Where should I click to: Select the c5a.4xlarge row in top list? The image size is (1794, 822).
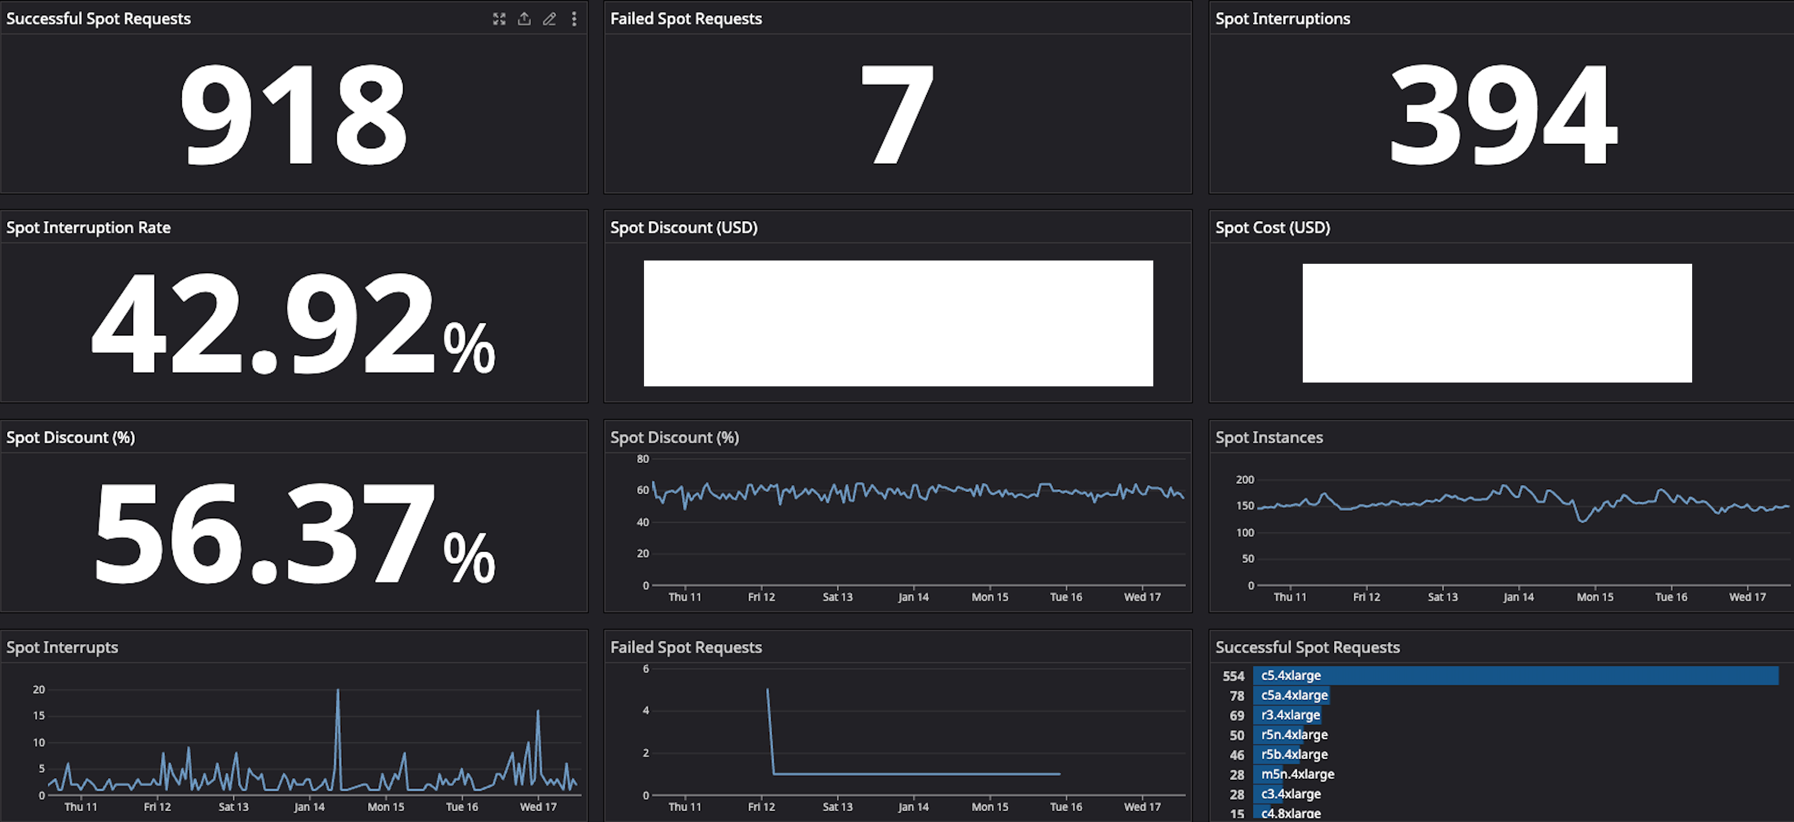tap(1293, 696)
